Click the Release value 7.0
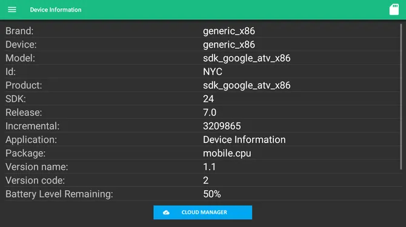Image resolution: width=406 pixels, height=227 pixels. 210,112
